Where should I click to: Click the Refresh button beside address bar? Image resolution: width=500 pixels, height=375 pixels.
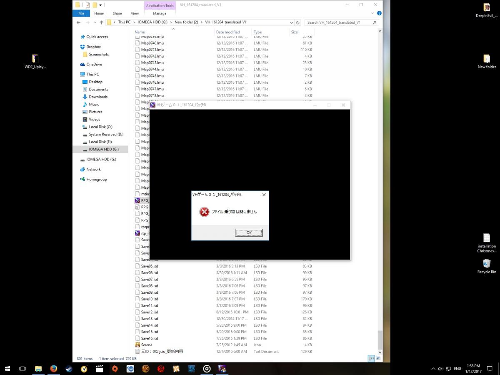click(x=298, y=22)
